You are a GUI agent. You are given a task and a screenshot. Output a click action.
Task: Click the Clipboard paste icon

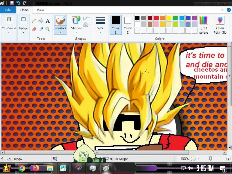coord(9,20)
